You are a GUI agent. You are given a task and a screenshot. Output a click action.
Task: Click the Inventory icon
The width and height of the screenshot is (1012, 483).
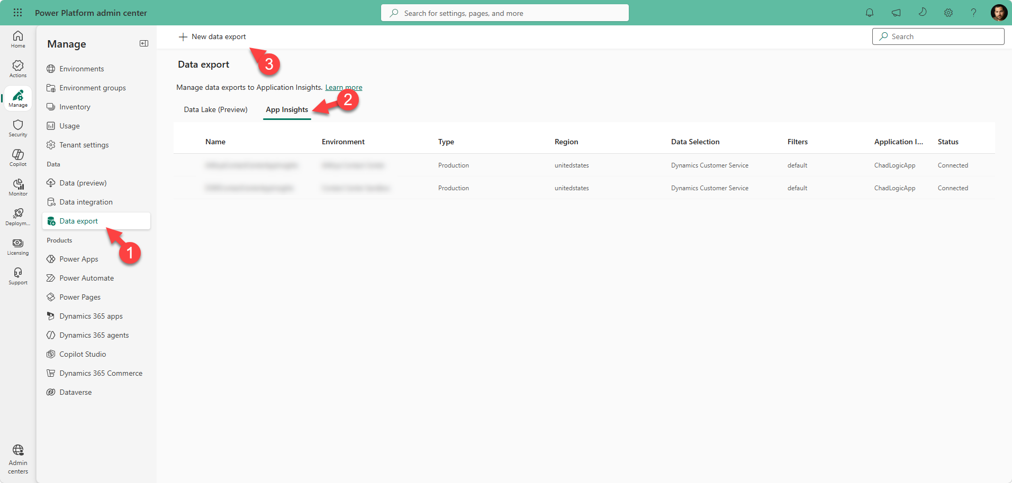(51, 107)
